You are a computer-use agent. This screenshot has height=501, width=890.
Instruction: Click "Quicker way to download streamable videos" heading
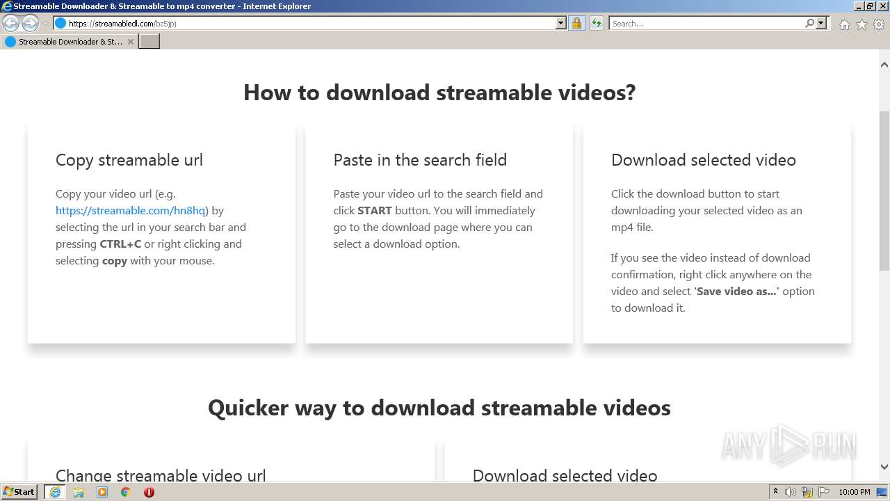[439, 408]
